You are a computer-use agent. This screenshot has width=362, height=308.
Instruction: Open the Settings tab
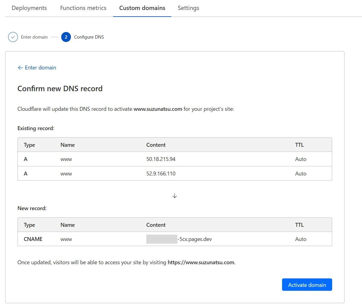coord(188,8)
